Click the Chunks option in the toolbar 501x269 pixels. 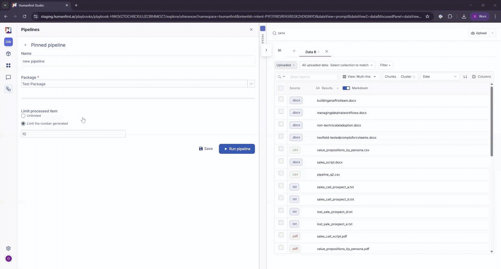point(390,76)
